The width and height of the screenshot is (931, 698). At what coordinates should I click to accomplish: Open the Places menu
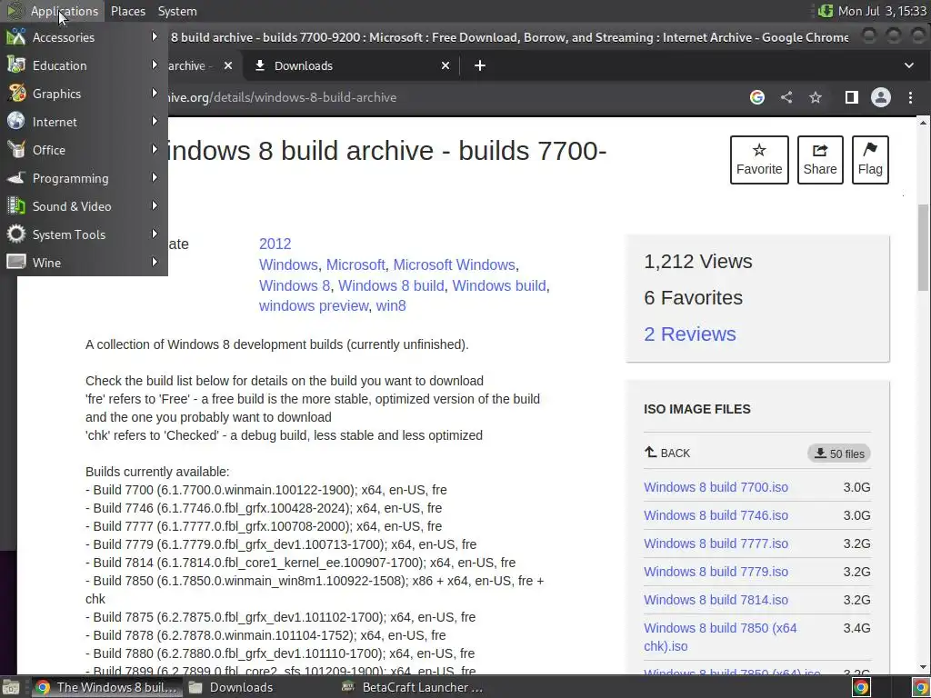coord(127,11)
